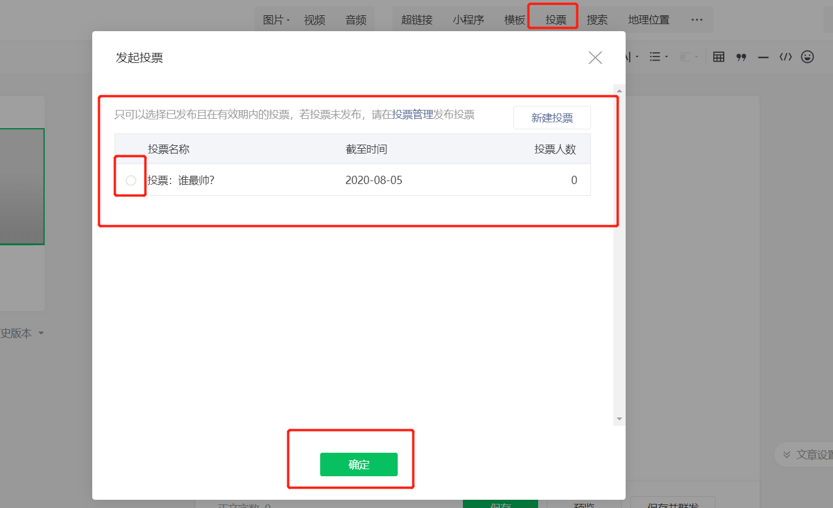Click the green-bordered article cover thumbnail

click(22, 186)
